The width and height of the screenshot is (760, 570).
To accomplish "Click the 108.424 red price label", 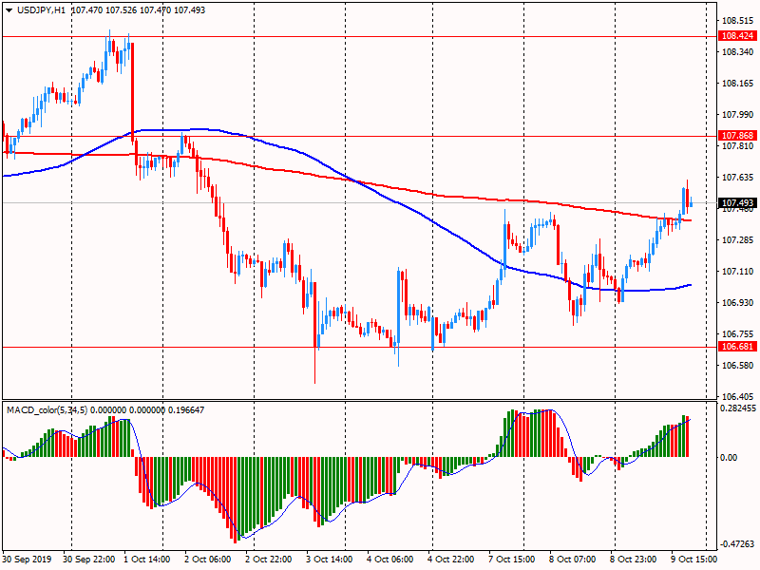I will tap(738, 36).
